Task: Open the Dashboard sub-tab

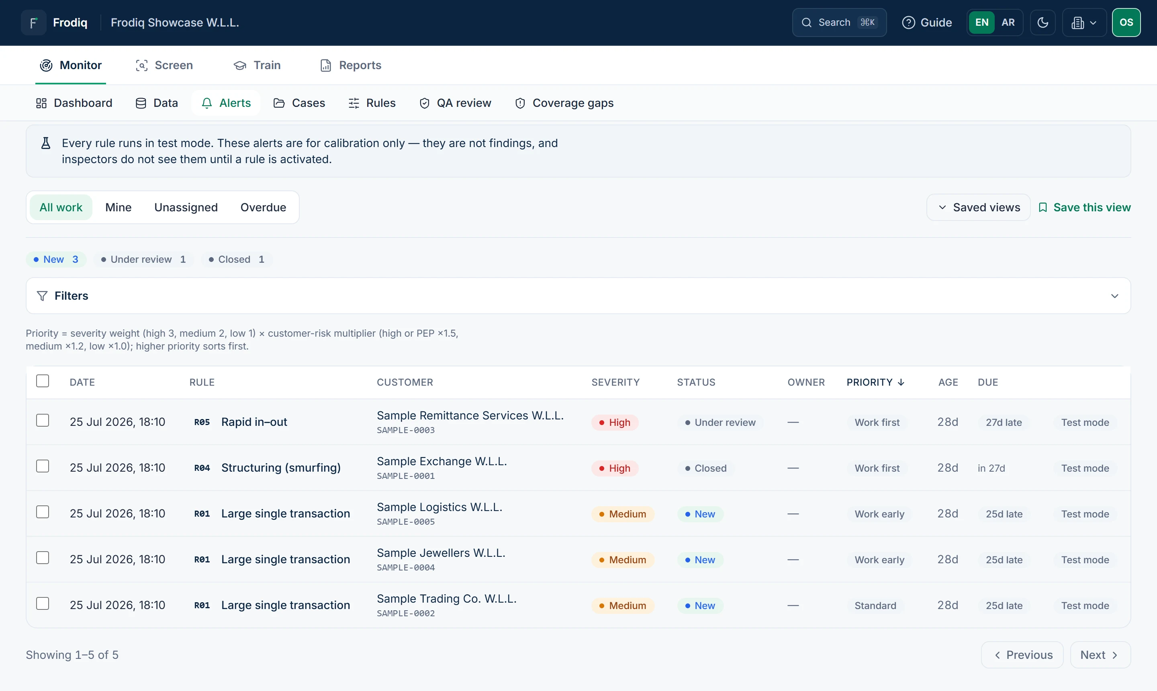Action: [74, 103]
